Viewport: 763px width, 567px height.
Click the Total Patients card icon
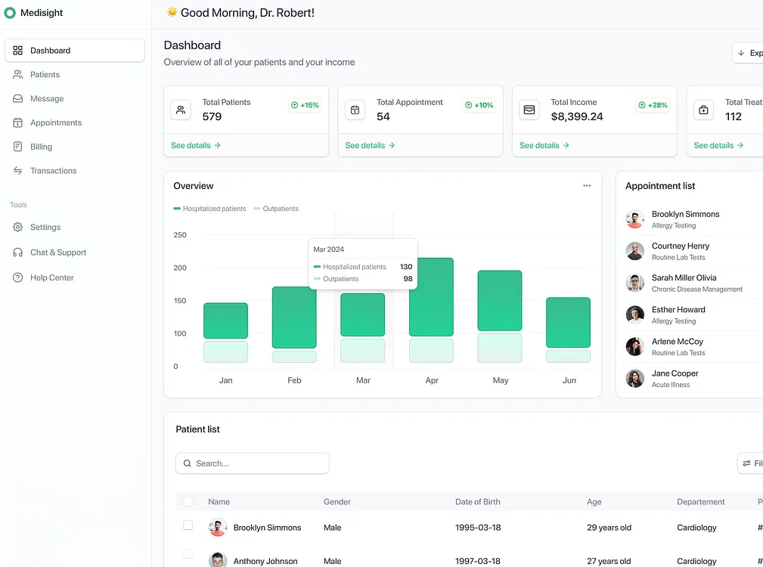point(181,110)
